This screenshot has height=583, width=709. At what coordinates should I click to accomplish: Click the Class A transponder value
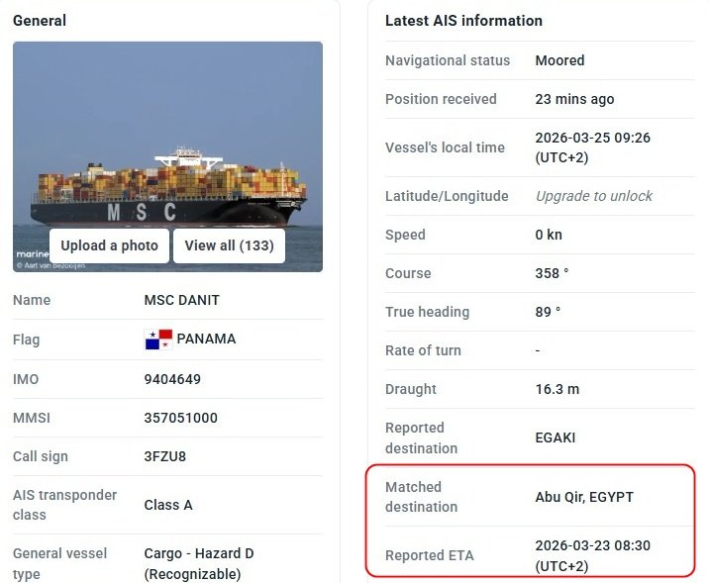pos(168,505)
